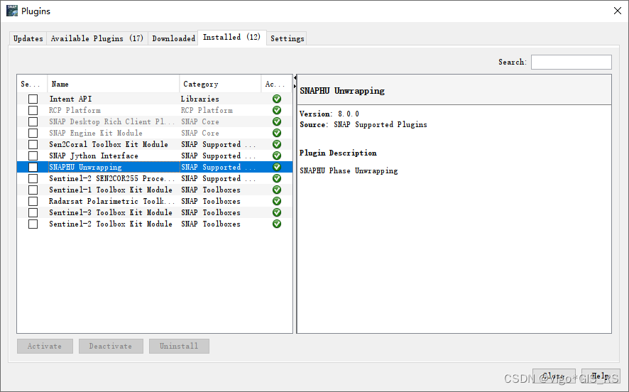
Task: Click the active checkmark icon in the RCP Platform row
Action: [x=277, y=110]
